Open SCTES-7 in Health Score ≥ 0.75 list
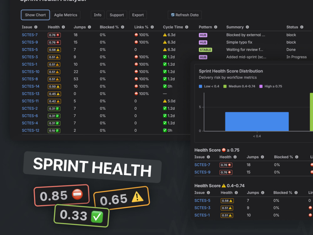Image resolution: width=313 pixels, height=235 pixels. click(202, 165)
